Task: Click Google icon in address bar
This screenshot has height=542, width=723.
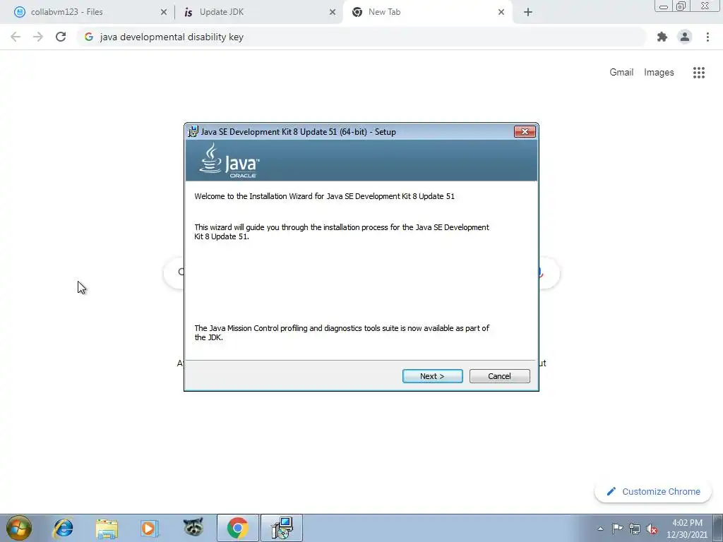Action: coord(89,37)
